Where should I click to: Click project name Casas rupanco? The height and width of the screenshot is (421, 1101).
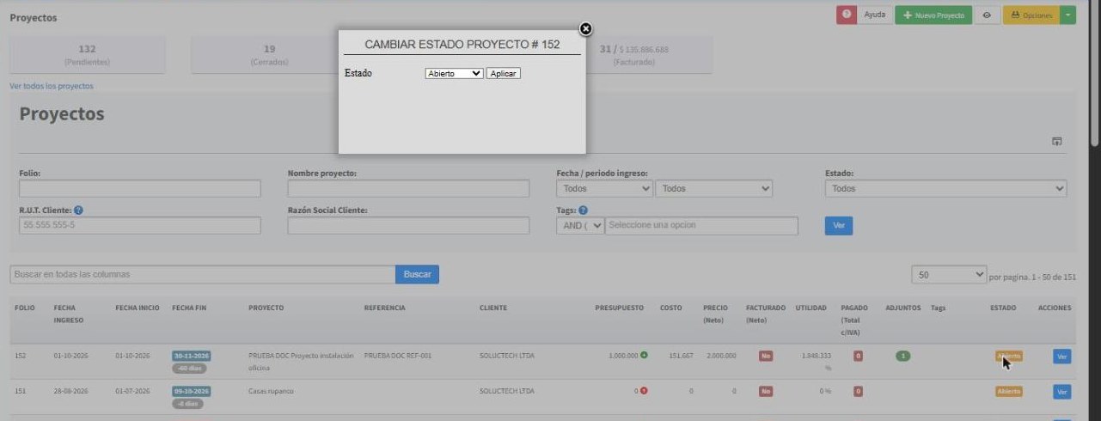(272, 391)
